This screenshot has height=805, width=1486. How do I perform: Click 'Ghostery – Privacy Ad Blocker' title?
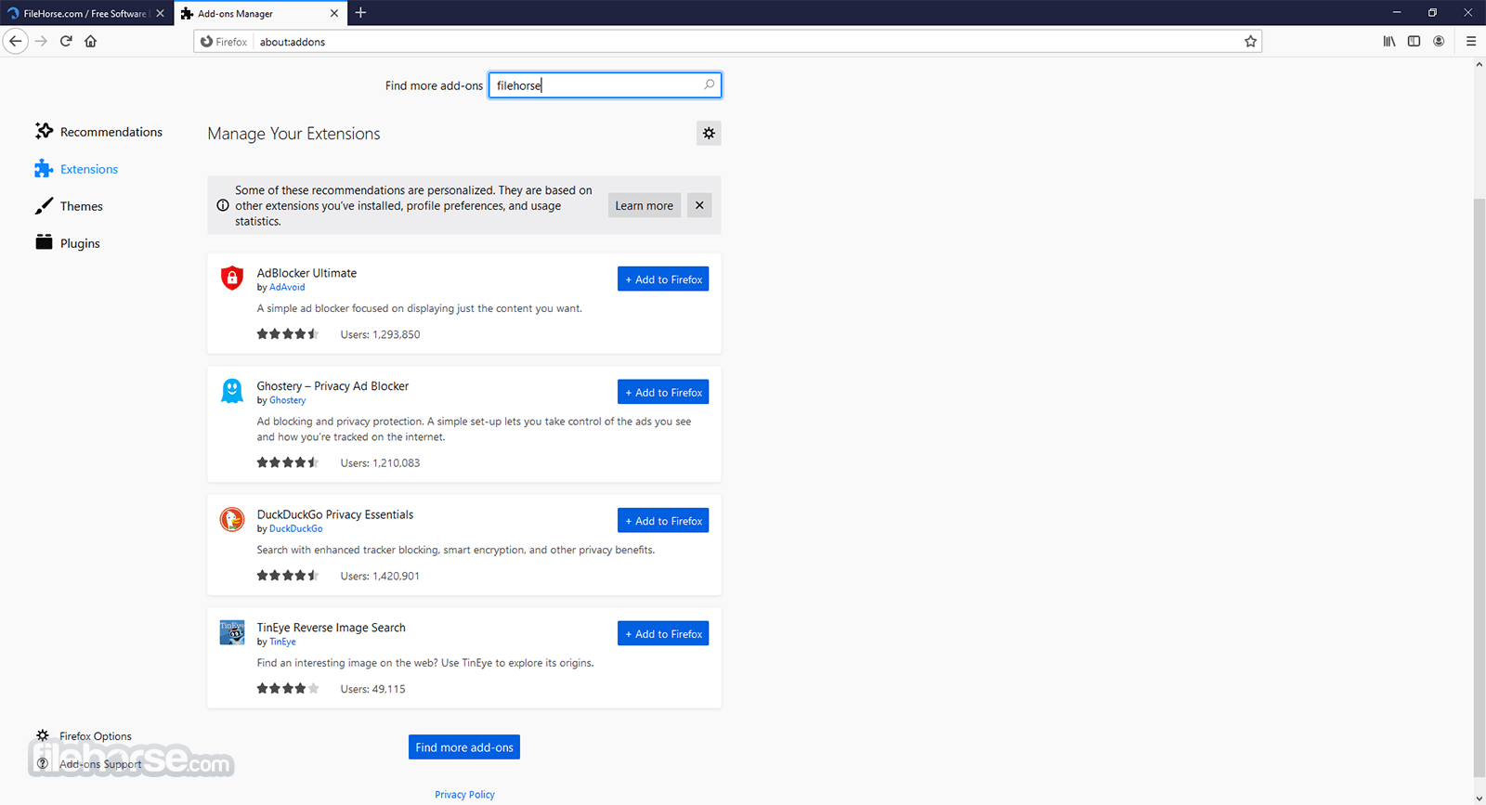[x=332, y=386]
